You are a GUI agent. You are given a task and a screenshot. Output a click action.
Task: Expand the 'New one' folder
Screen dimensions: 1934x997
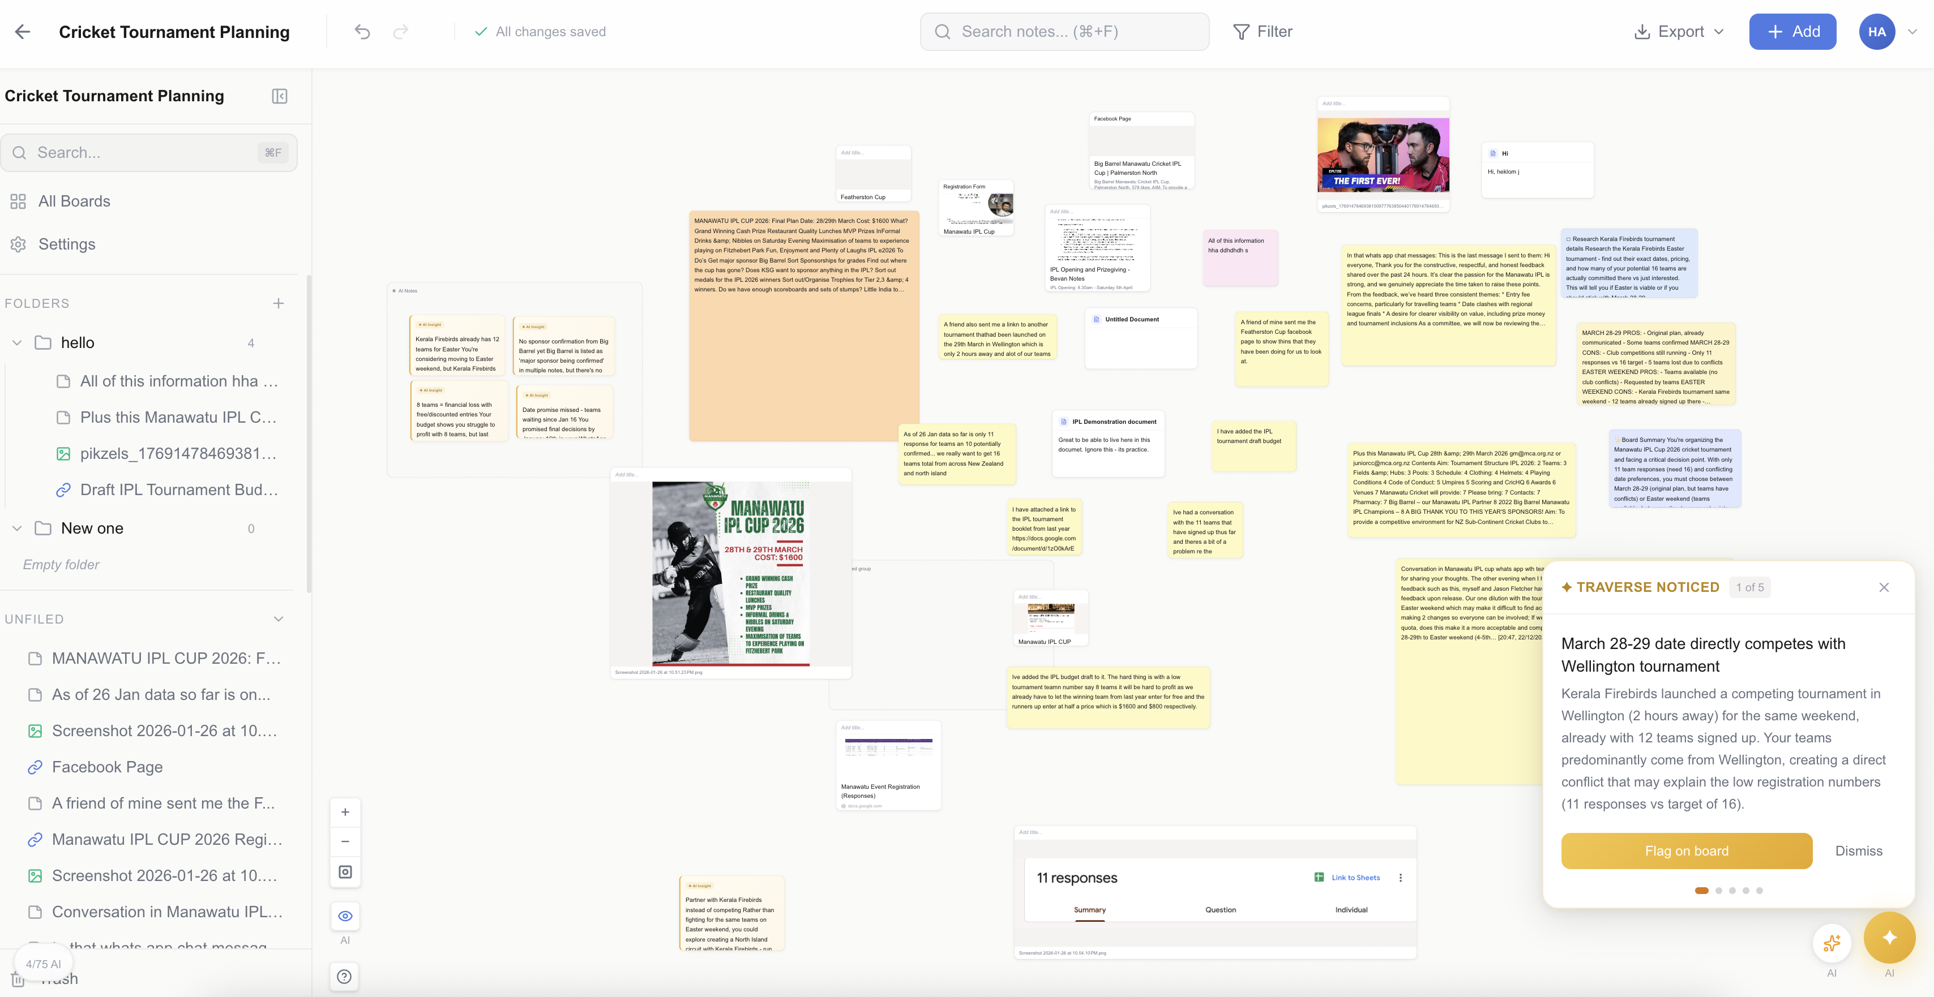16,528
